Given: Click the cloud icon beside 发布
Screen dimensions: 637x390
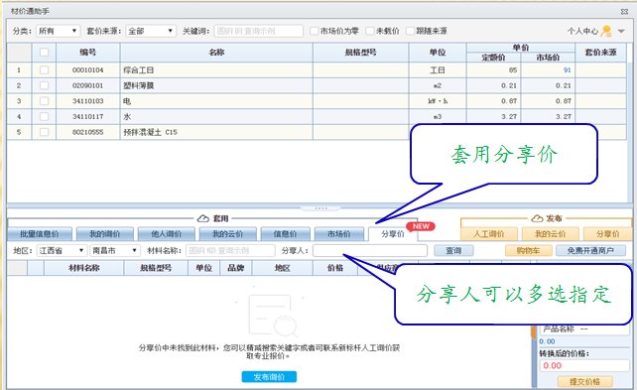Looking at the screenshot, I should click(x=537, y=218).
